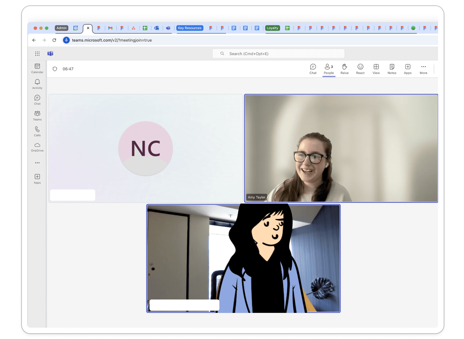The image size is (464, 339).
Task: Expand the More actions menu
Action: 424,69
